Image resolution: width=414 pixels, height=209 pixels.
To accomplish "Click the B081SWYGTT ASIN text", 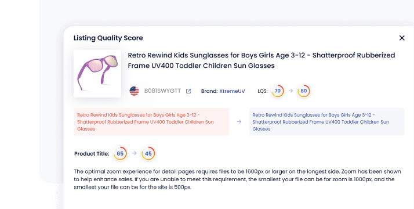I will (162, 91).
